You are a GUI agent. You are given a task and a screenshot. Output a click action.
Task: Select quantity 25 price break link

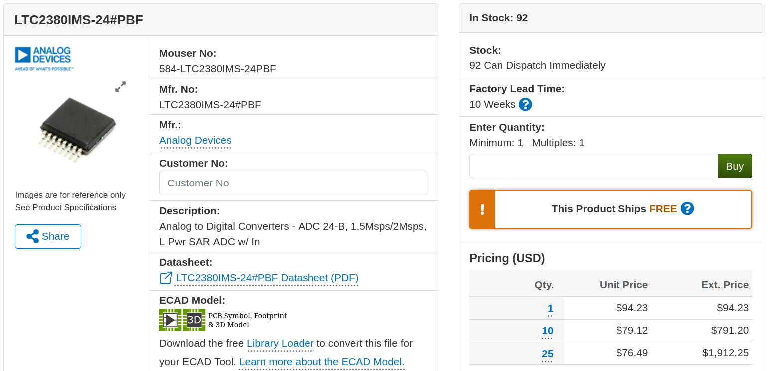[x=547, y=354]
